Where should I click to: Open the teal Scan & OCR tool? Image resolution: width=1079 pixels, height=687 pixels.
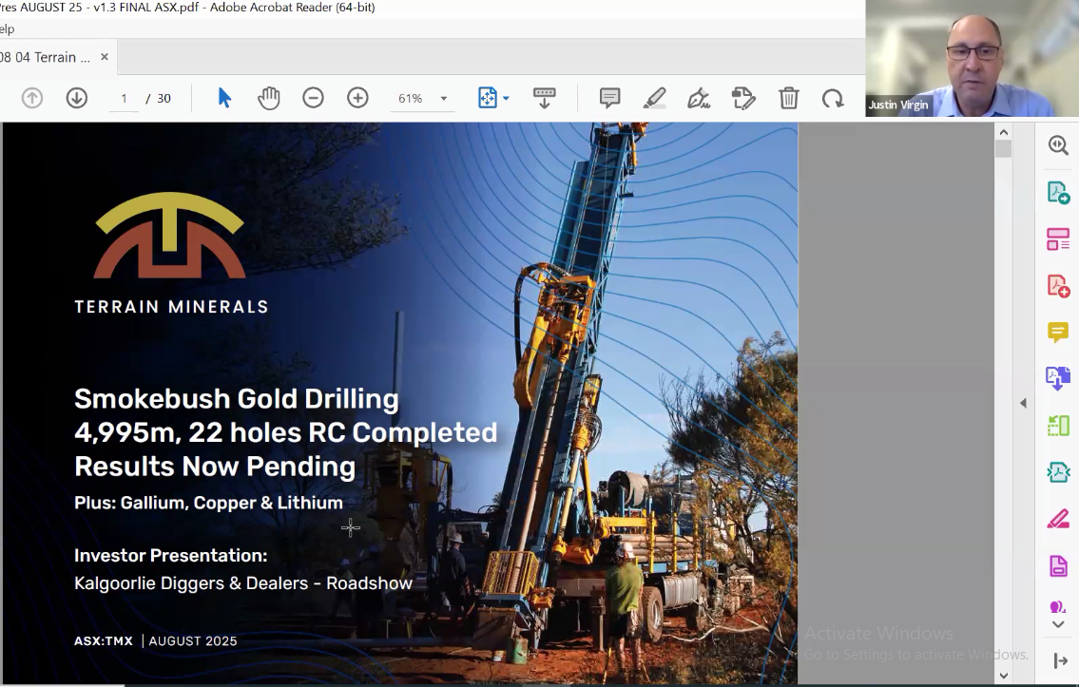(1058, 472)
